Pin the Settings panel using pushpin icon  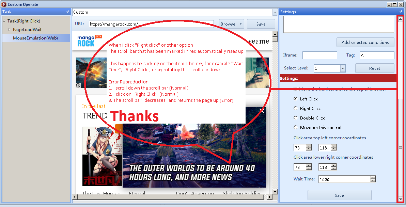click(400, 12)
